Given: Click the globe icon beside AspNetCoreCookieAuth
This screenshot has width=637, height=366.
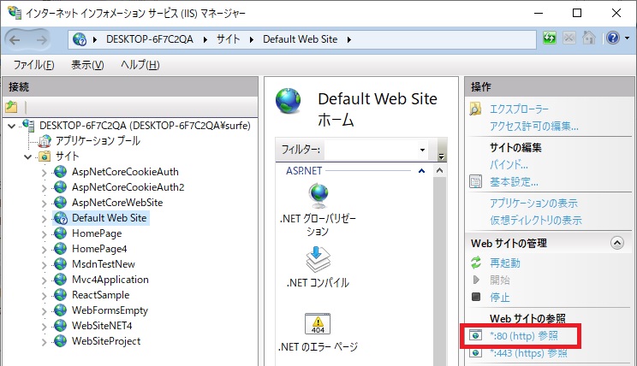Looking at the screenshot, I should pyautogui.click(x=60, y=172).
